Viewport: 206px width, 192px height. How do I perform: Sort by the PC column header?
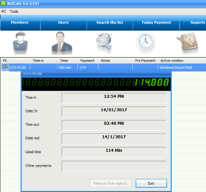tap(15, 61)
